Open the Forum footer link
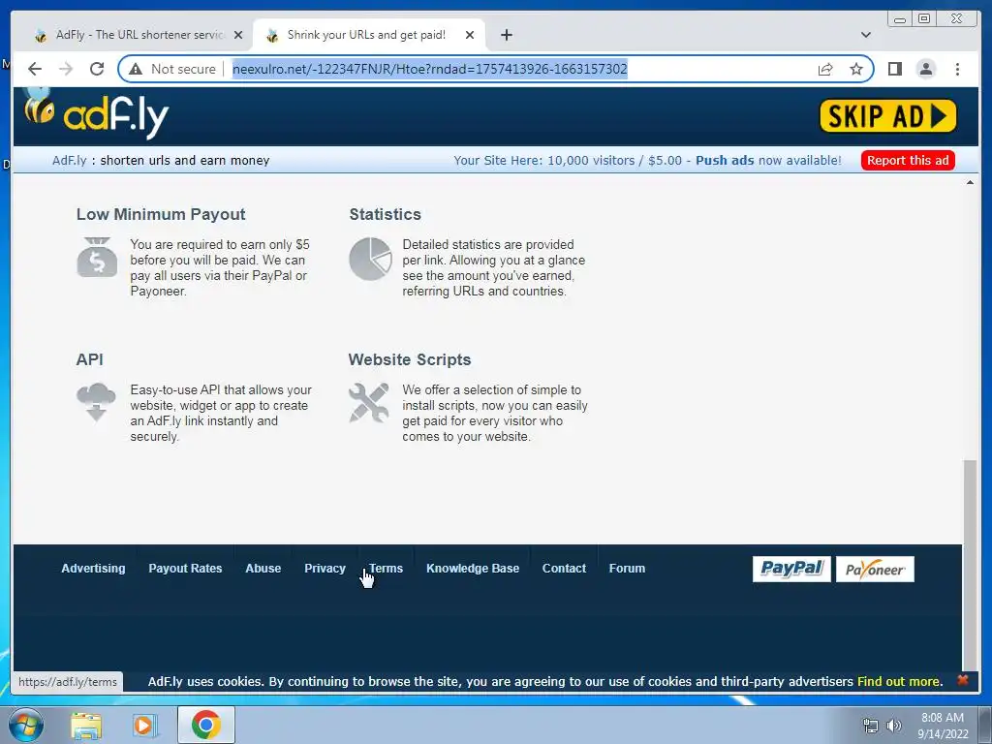Screen dimensions: 992x744 click(x=627, y=568)
